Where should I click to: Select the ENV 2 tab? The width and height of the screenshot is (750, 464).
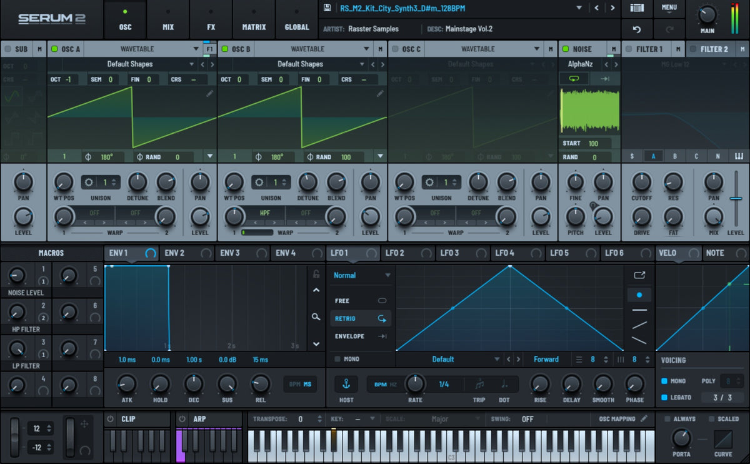point(187,253)
